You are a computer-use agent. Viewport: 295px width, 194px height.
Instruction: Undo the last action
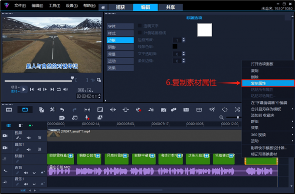point(62,110)
